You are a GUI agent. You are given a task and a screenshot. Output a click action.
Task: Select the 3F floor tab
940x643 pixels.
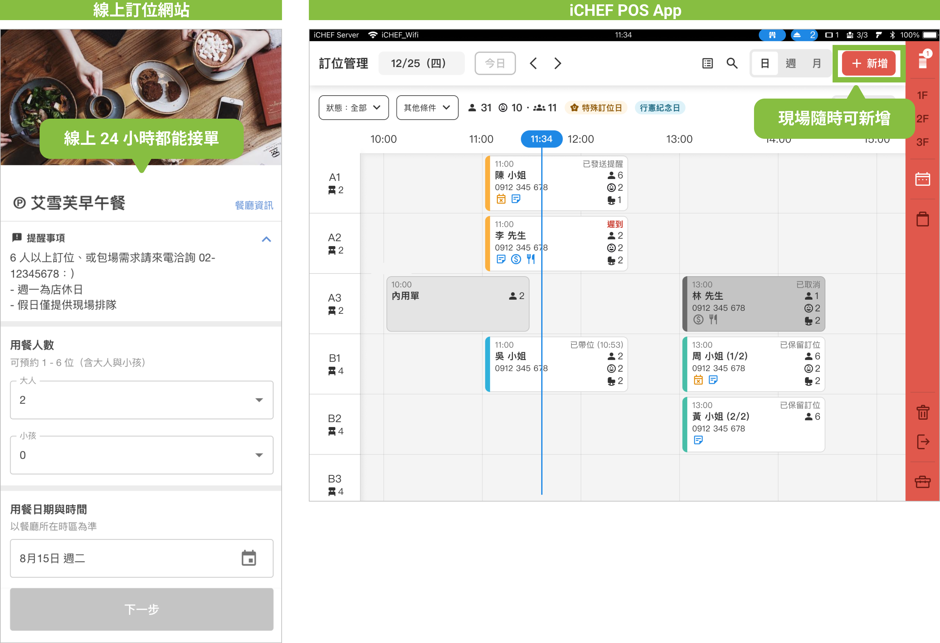pos(922,142)
